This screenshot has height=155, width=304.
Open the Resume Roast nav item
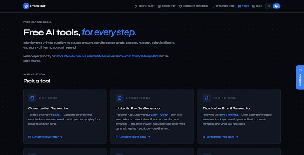pyautogui.click(x=144, y=6)
